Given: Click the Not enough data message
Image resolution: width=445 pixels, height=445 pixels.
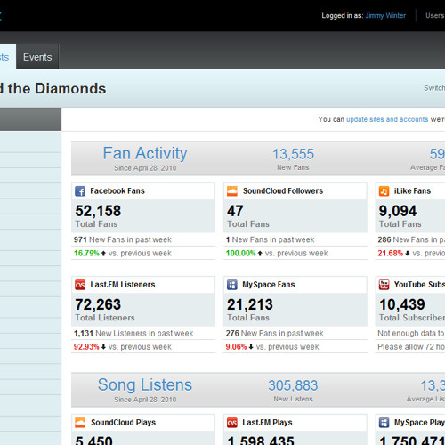Looking at the screenshot, I should click(x=411, y=333).
